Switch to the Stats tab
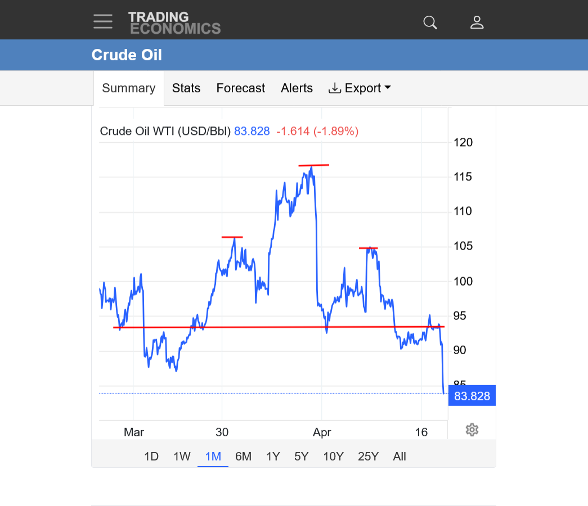Screen dimensions: 588x506 186,88
